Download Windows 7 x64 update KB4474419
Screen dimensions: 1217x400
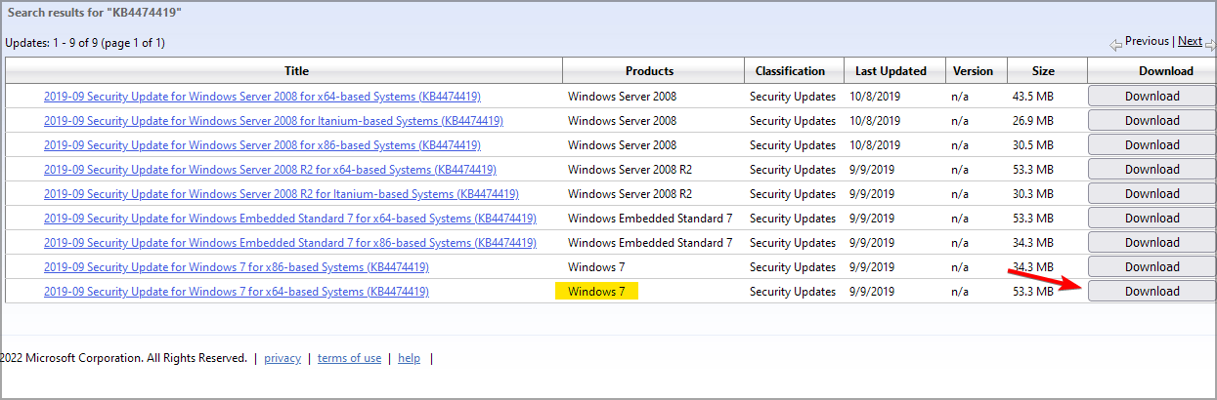pyautogui.click(x=1152, y=292)
